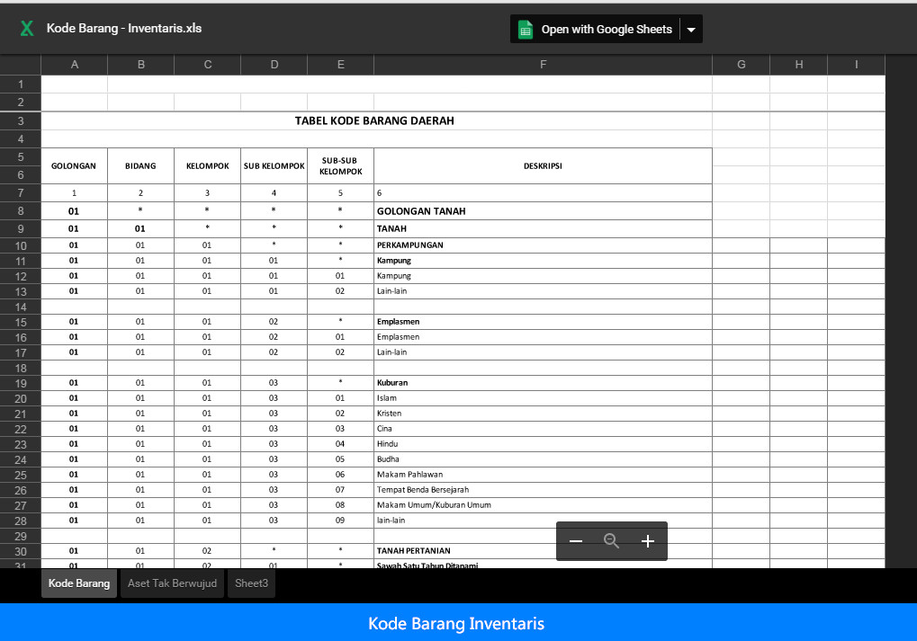This screenshot has width=917, height=641.
Task: Switch to the Aset Tak Berwujud tab
Action: click(x=172, y=583)
